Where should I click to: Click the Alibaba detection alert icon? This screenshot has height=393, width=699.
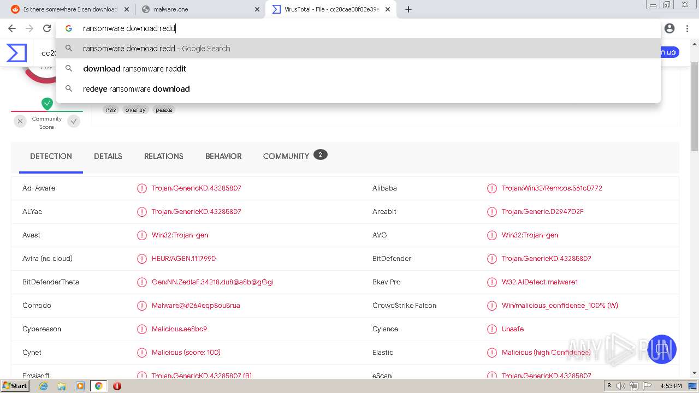coord(492,188)
